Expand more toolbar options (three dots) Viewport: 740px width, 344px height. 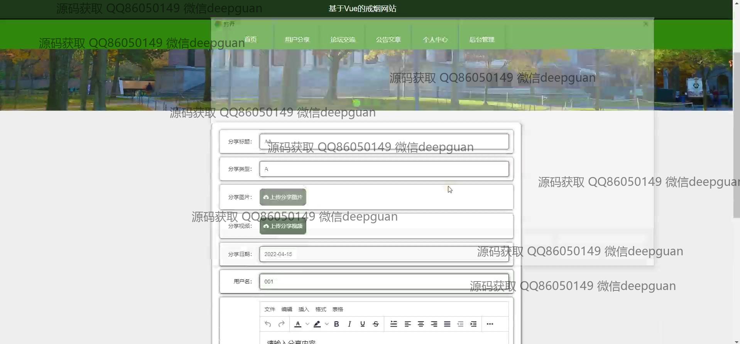coord(490,324)
